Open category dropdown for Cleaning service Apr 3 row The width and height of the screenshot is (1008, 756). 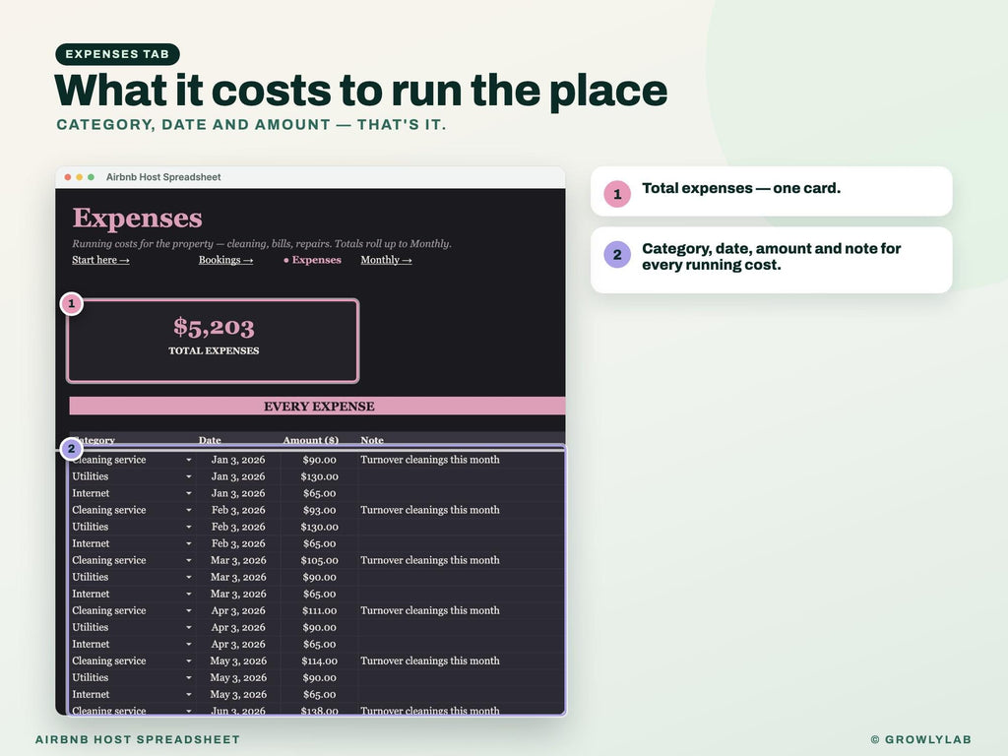[188, 610]
